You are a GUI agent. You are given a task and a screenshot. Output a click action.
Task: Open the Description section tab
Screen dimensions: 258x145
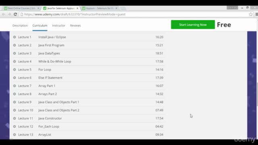tap(20, 25)
